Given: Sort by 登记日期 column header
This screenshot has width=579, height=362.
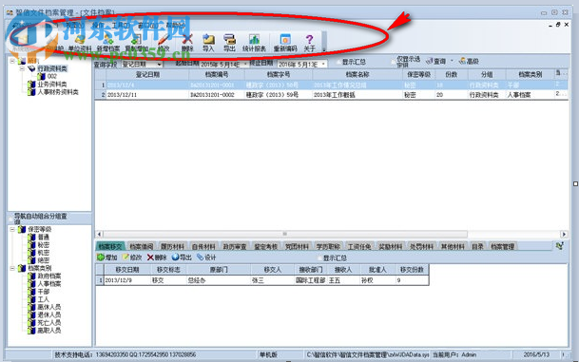Looking at the screenshot, I should 147,74.
